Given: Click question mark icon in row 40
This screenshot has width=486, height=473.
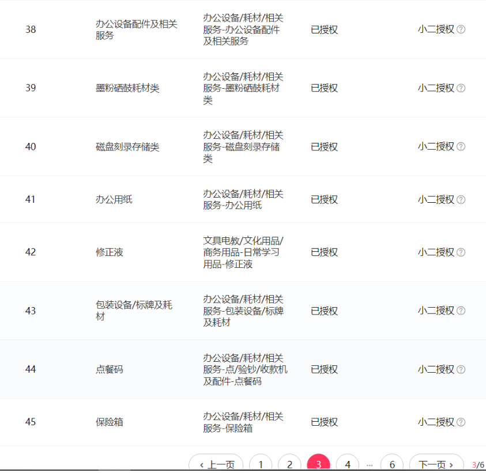Looking at the screenshot, I should pyautogui.click(x=461, y=147).
